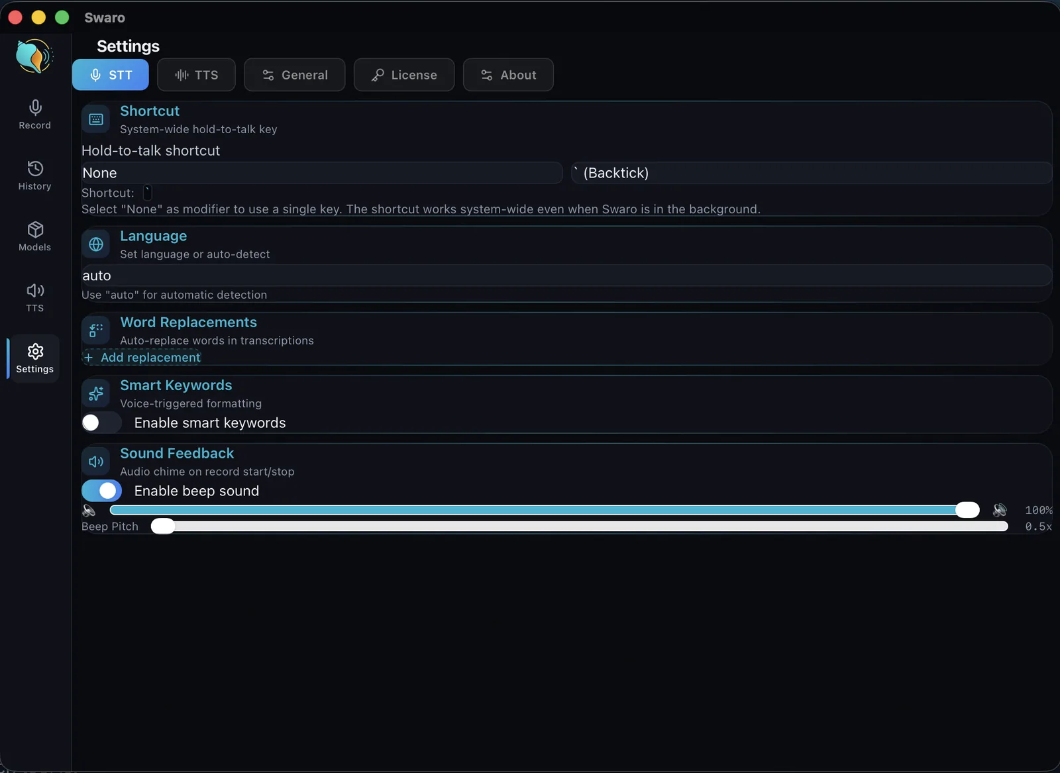Enable the smart keywords toggle
Viewport: 1060px width, 773px height.
(101, 423)
